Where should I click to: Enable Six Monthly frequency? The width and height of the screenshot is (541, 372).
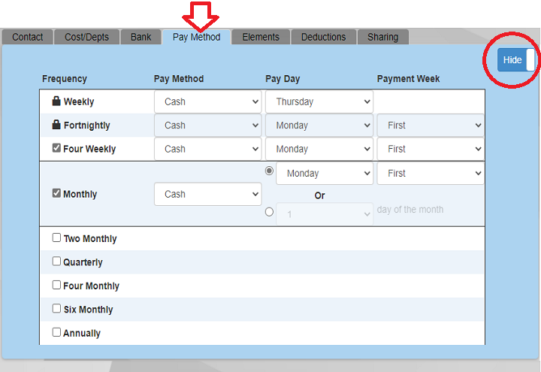coord(56,309)
